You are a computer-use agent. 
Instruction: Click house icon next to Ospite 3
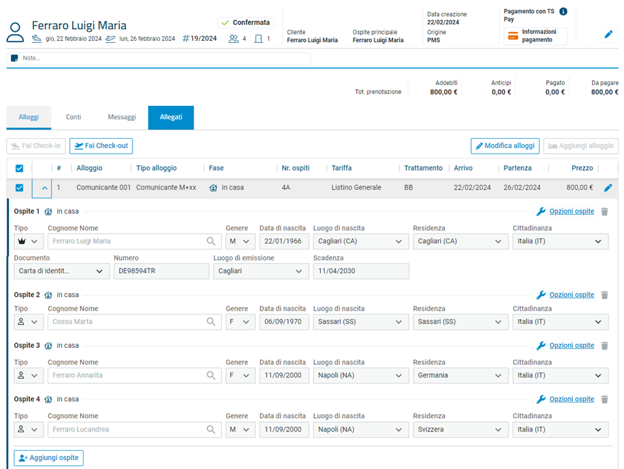[x=48, y=346]
